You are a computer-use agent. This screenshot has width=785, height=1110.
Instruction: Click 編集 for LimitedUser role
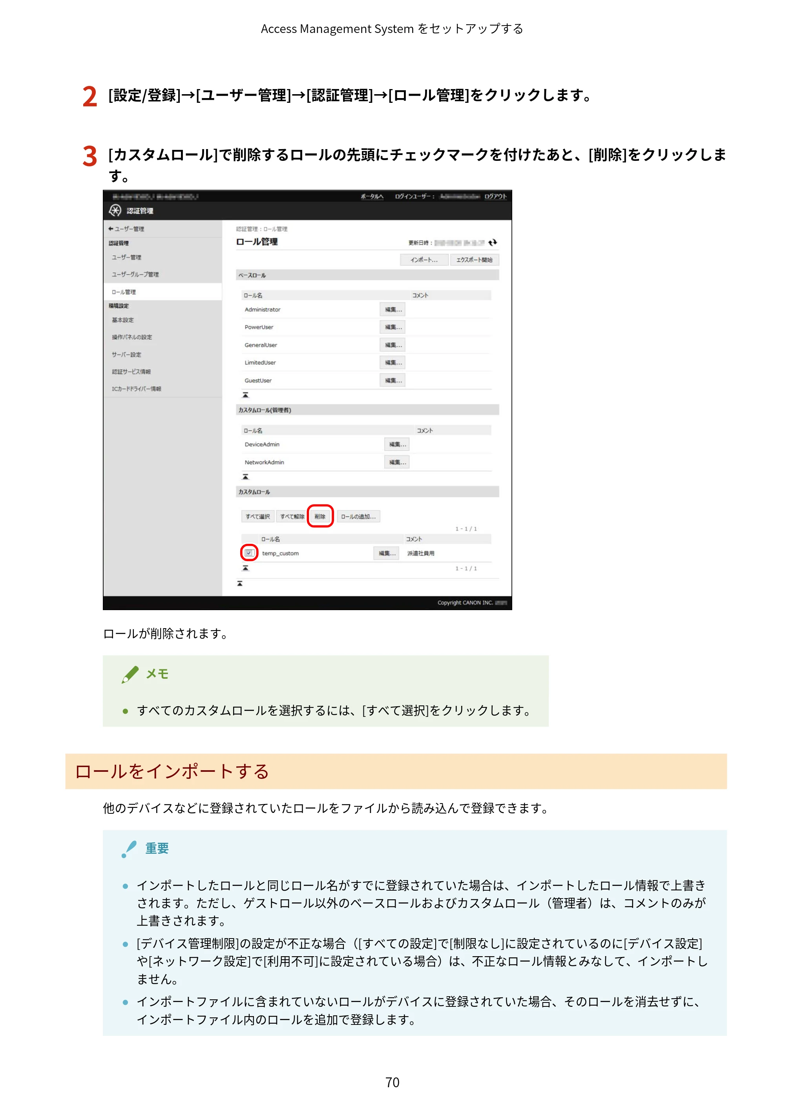pos(393,363)
